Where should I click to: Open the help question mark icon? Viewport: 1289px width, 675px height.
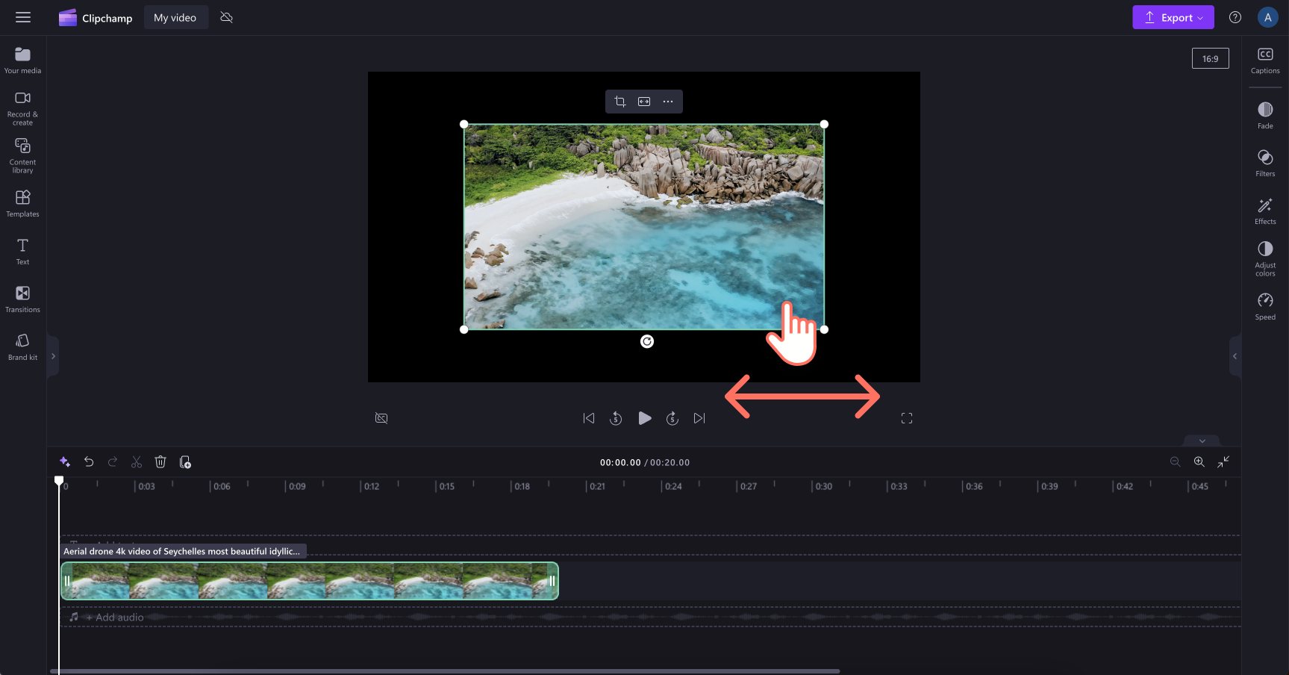click(x=1235, y=17)
